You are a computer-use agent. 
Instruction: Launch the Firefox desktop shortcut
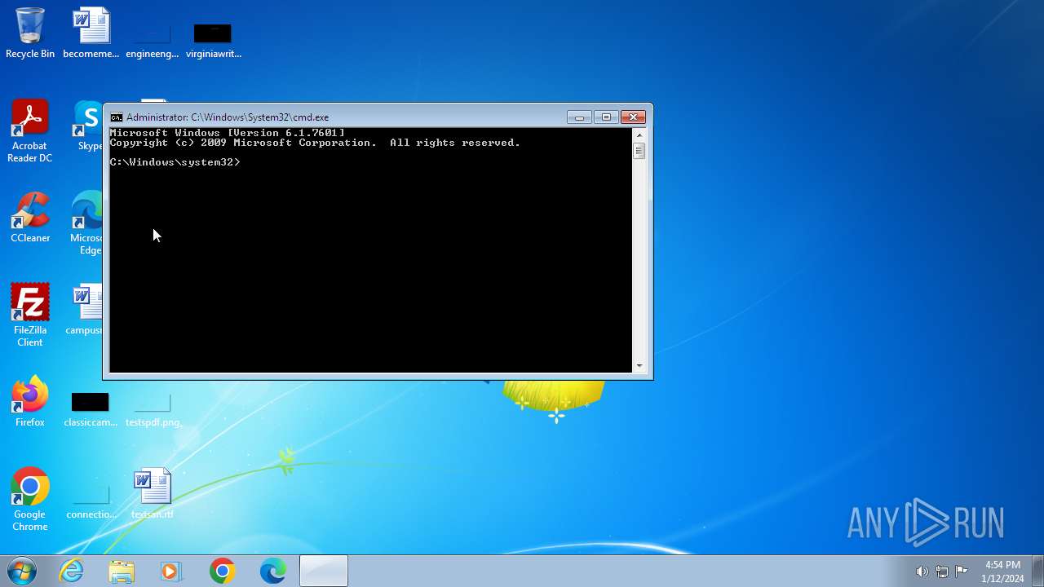[30, 401]
